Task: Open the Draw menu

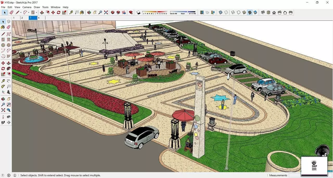Action: pyautogui.click(x=37, y=7)
